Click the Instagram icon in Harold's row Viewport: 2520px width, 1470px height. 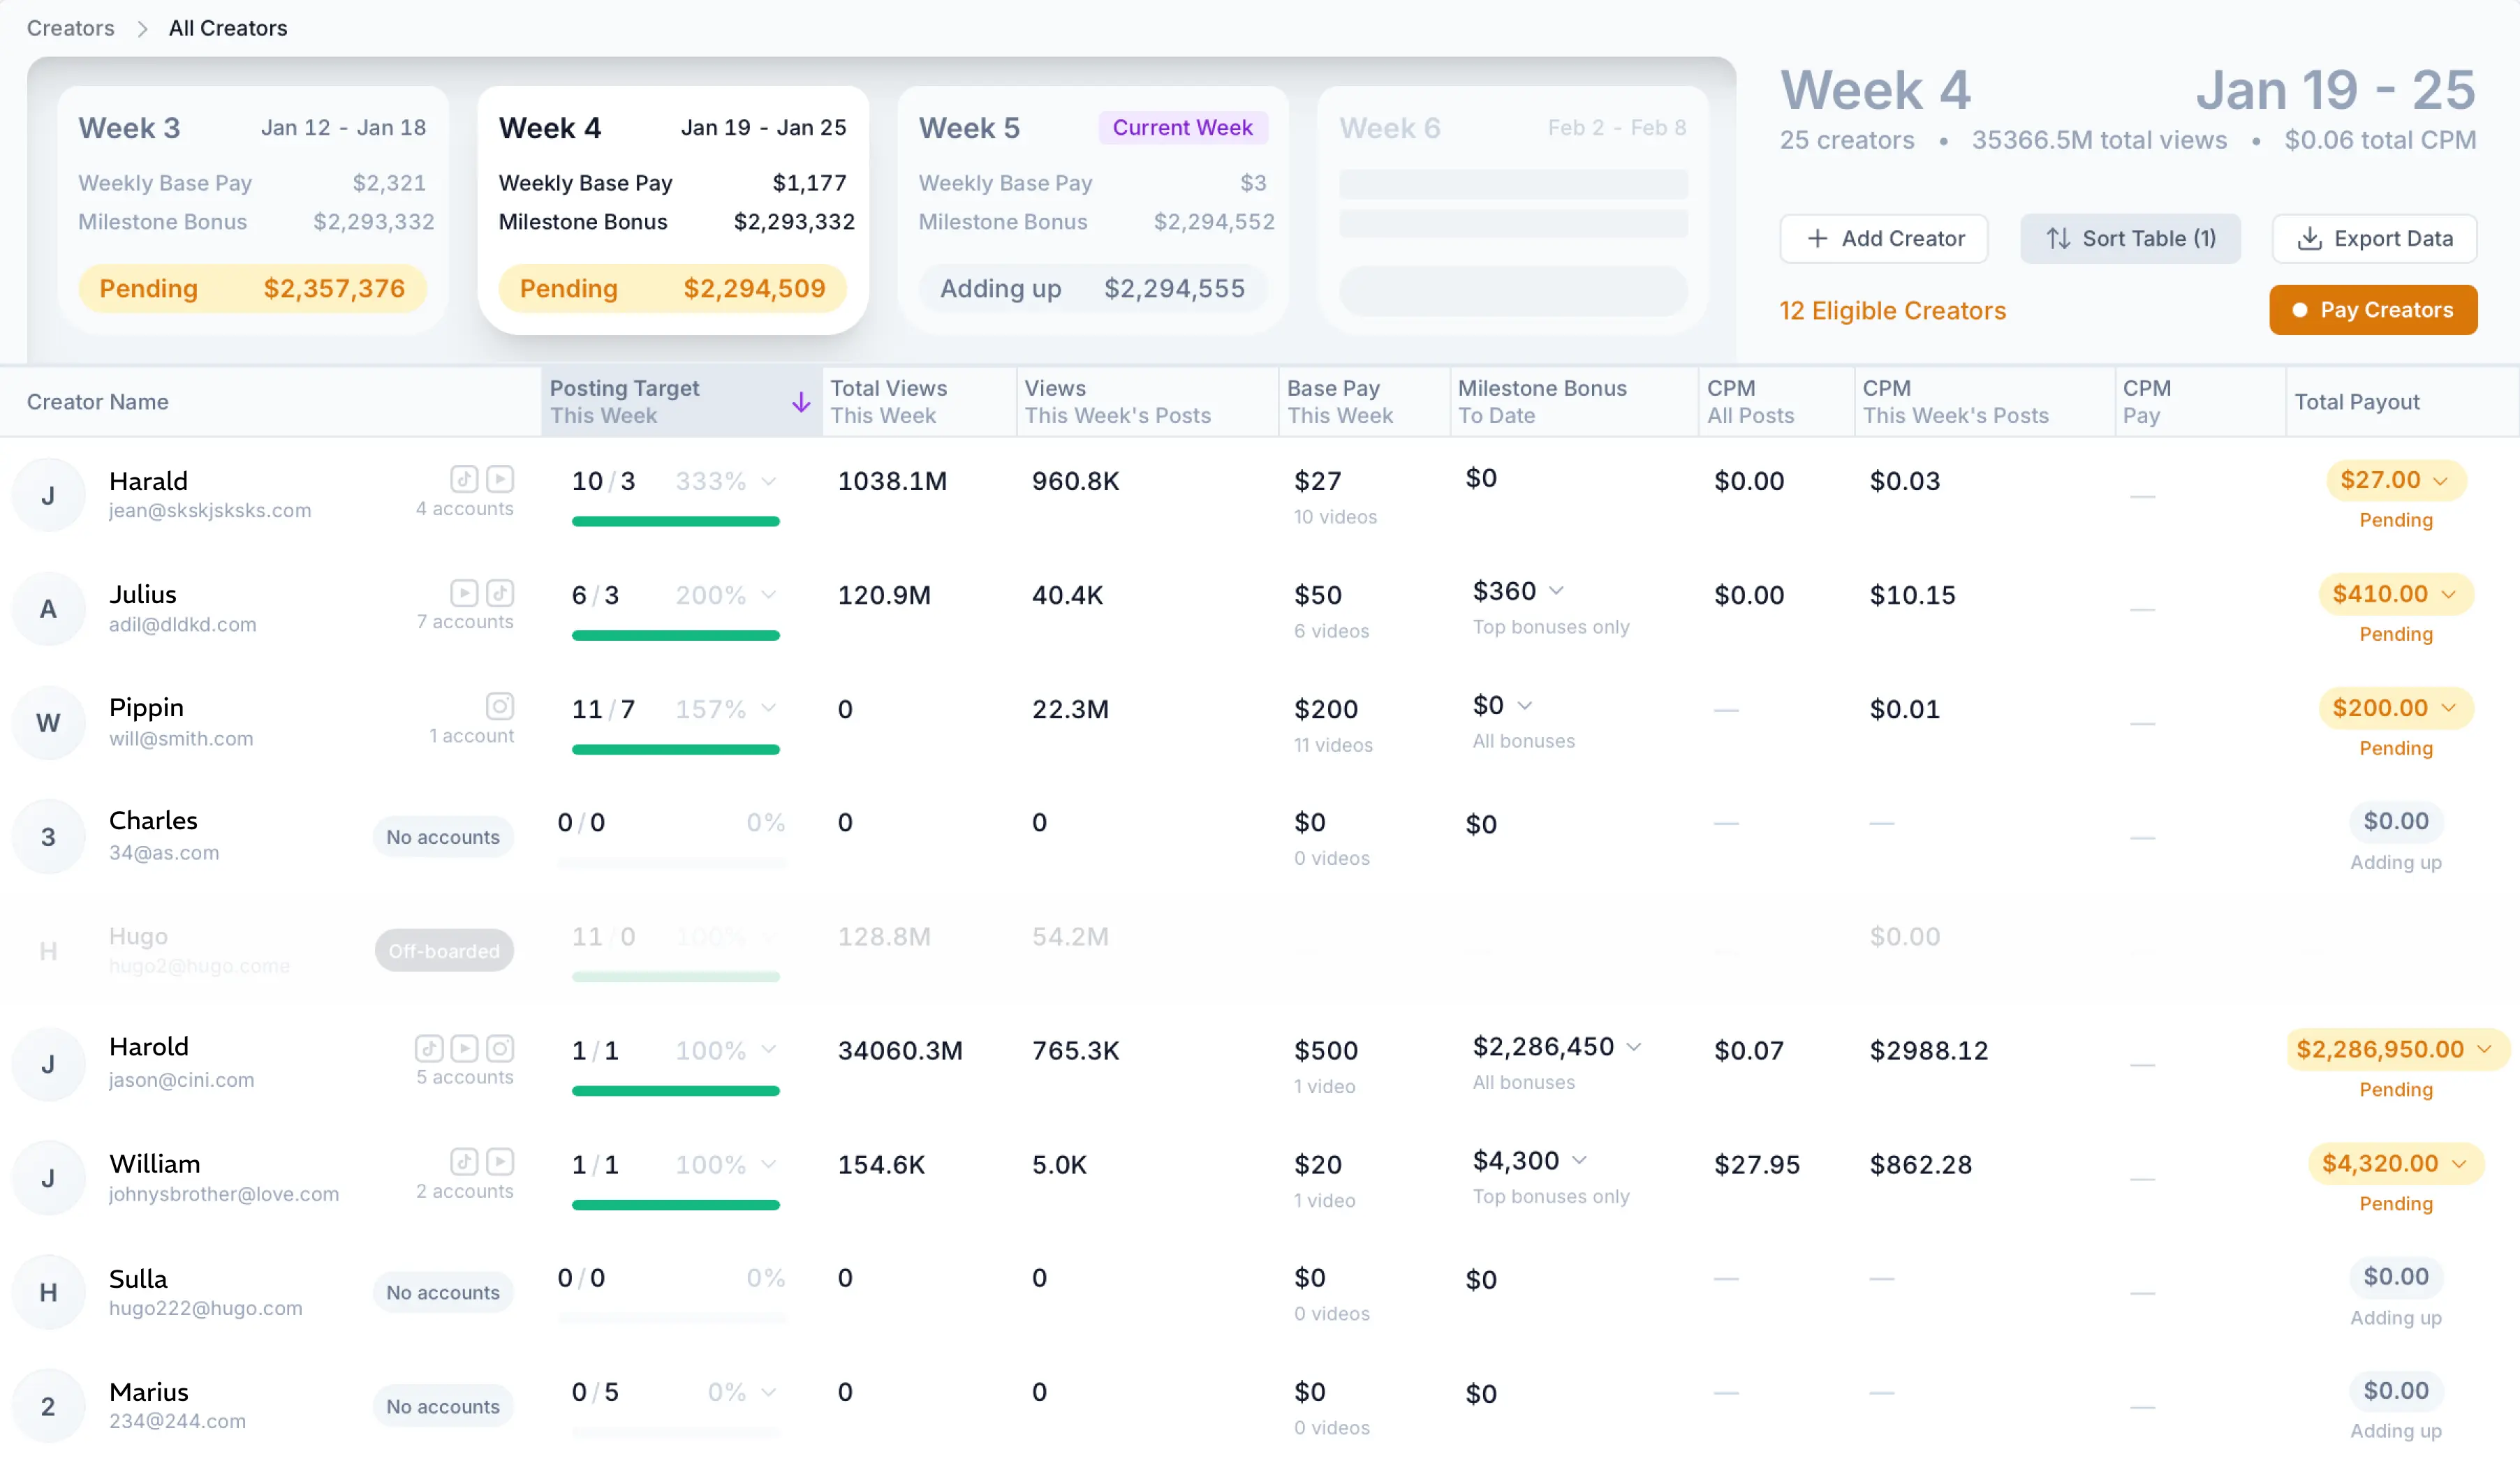(x=500, y=1048)
